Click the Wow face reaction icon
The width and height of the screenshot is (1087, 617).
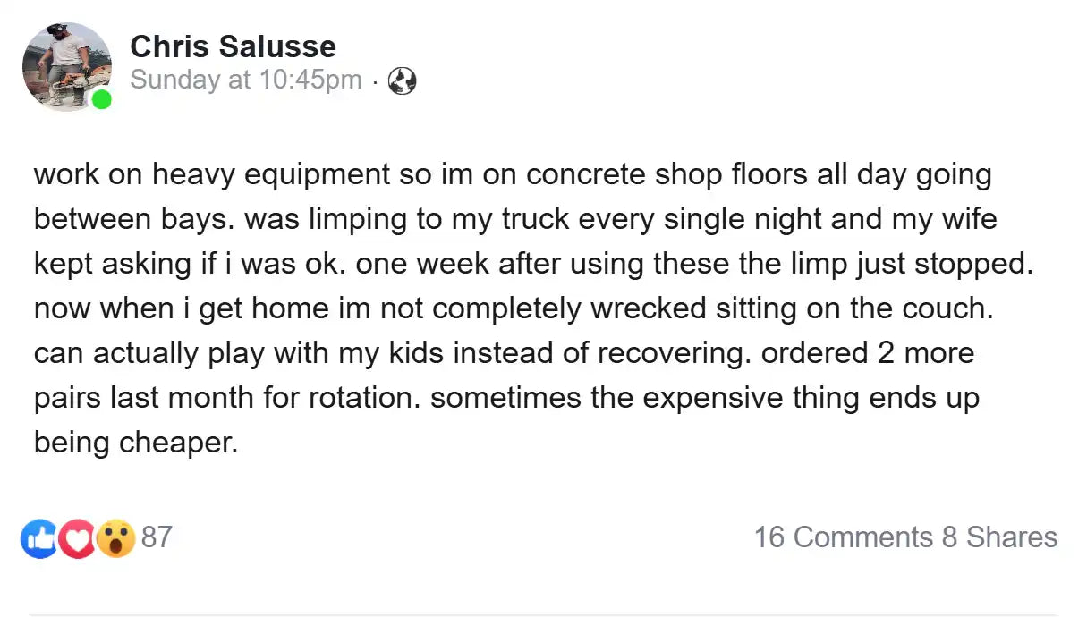coord(116,538)
